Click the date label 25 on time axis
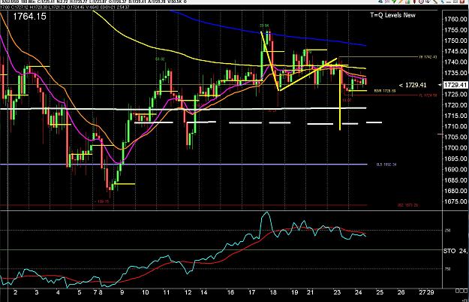Viewport: 469px width, 302px height. 380,292
